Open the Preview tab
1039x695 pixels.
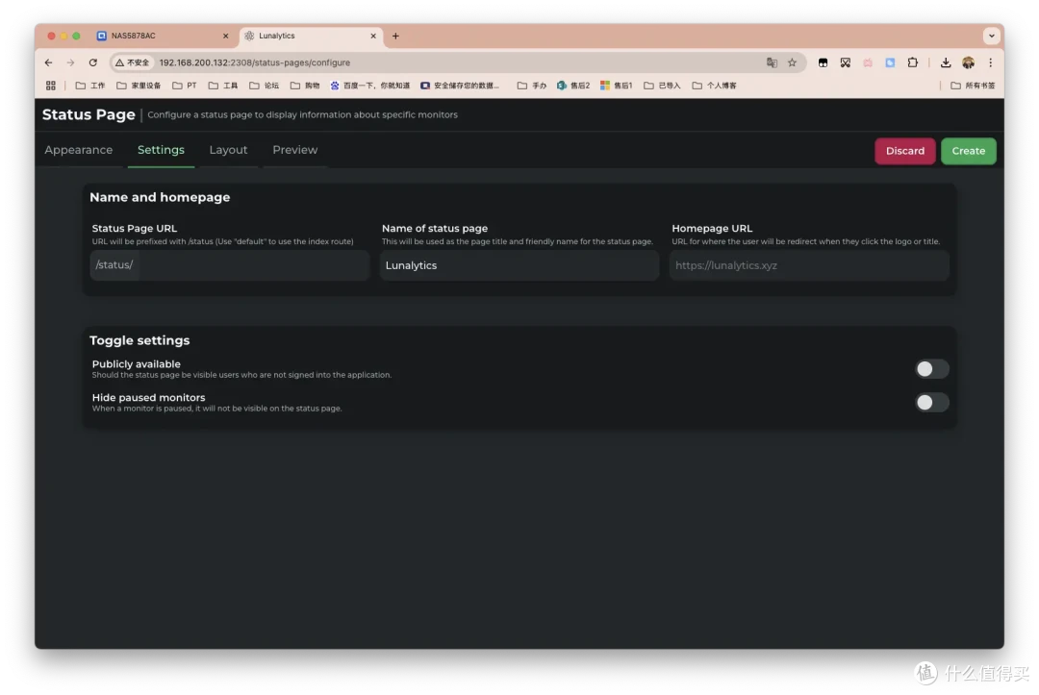(295, 150)
